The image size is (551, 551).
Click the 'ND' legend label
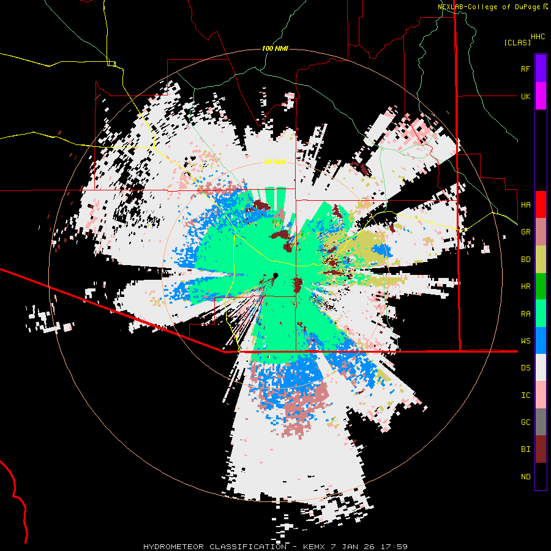tap(525, 477)
